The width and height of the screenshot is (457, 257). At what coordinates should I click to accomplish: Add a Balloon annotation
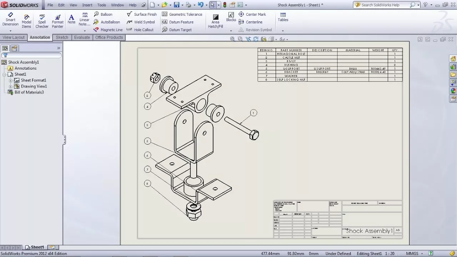pos(103,14)
